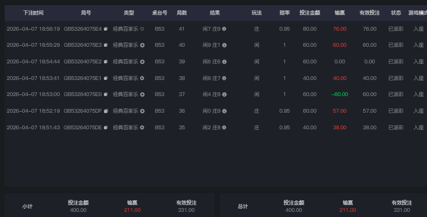The width and height of the screenshot is (427, 217).
Task: Select bet time 2026-04-07 18:51:43
Action: 33,127
